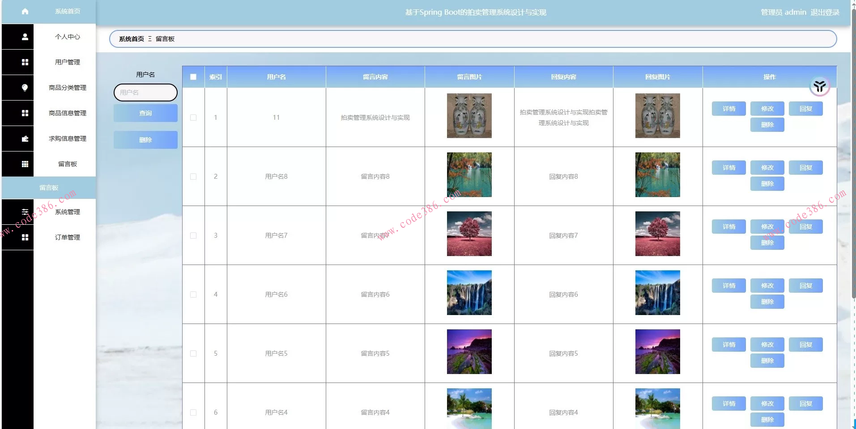
Task: Select the checkbox for row with 用户名7
Action: (x=193, y=236)
